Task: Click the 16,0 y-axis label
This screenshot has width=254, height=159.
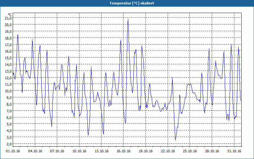Action: (x=9, y=51)
